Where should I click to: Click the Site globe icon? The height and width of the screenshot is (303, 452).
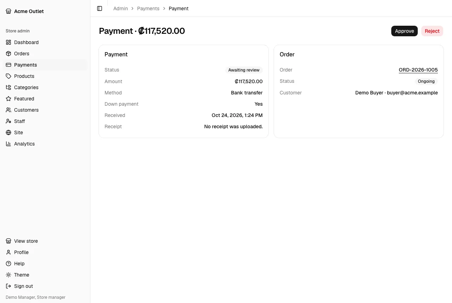tap(8, 132)
